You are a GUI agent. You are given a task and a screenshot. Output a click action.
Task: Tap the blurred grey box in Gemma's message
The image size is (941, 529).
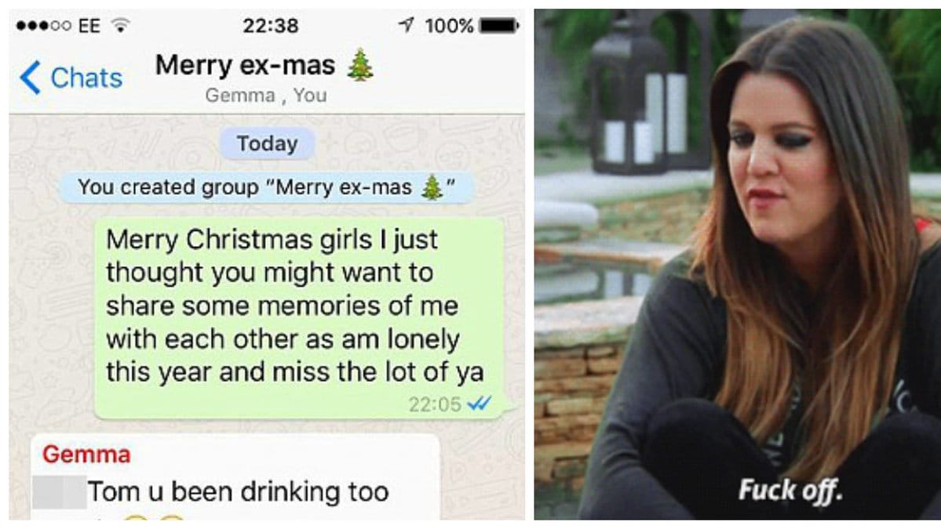59,492
